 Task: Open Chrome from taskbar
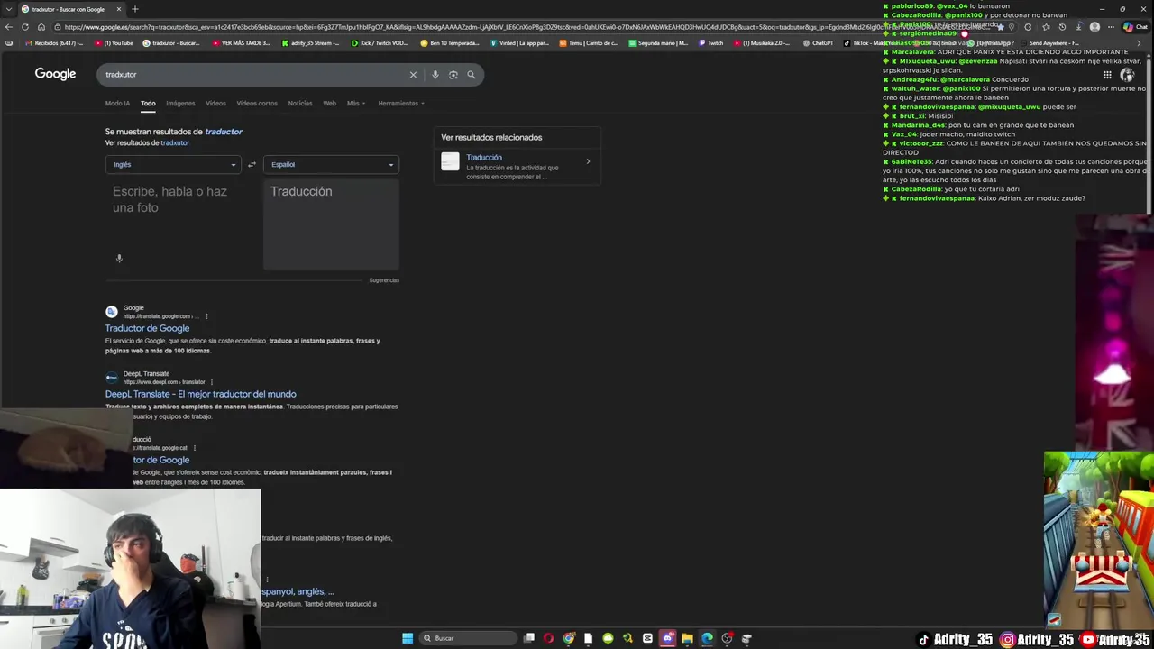pos(569,638)
